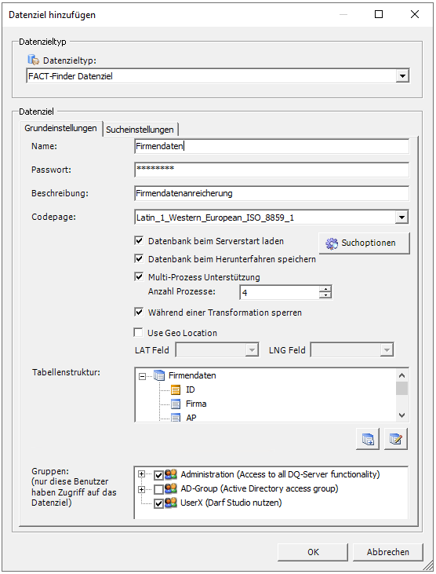Image resolution: width=436 pixels, height=574 pixels.
Task: Maximize the Datenziel hinzufügen window
Action: click(x=379, y=14)
